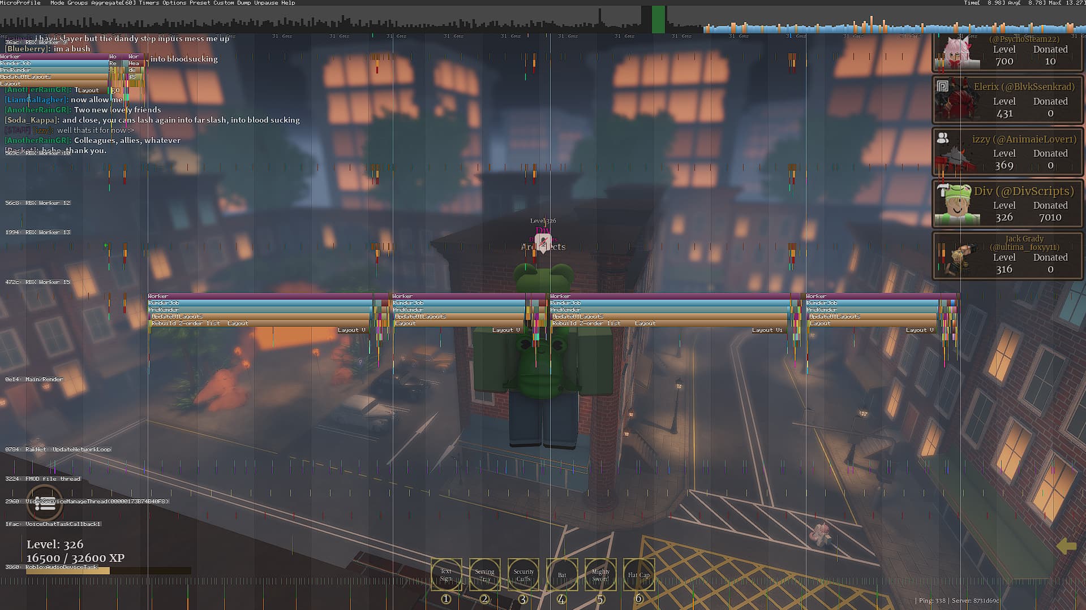Image resolution: width=1086 pixels, height=610 pixels.
Task: Select the Security Cuffs icon
Action: (523, 575)
